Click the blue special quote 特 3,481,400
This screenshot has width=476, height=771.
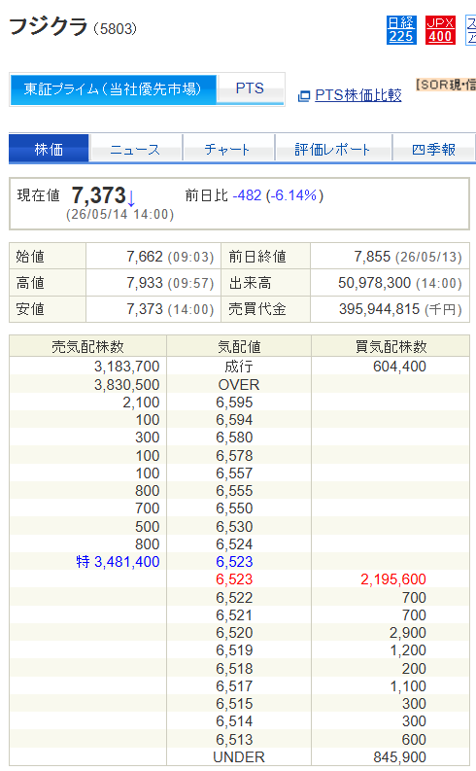[x=118, y=562]
